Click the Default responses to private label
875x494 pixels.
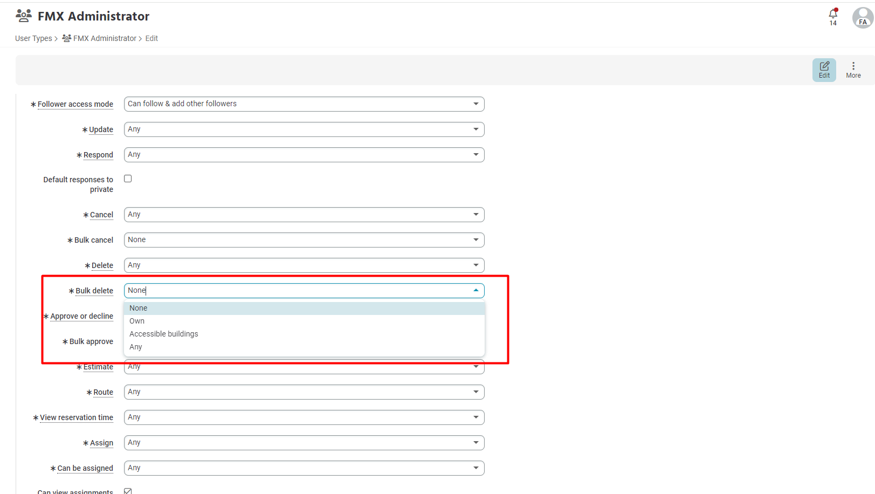point(78,184)
